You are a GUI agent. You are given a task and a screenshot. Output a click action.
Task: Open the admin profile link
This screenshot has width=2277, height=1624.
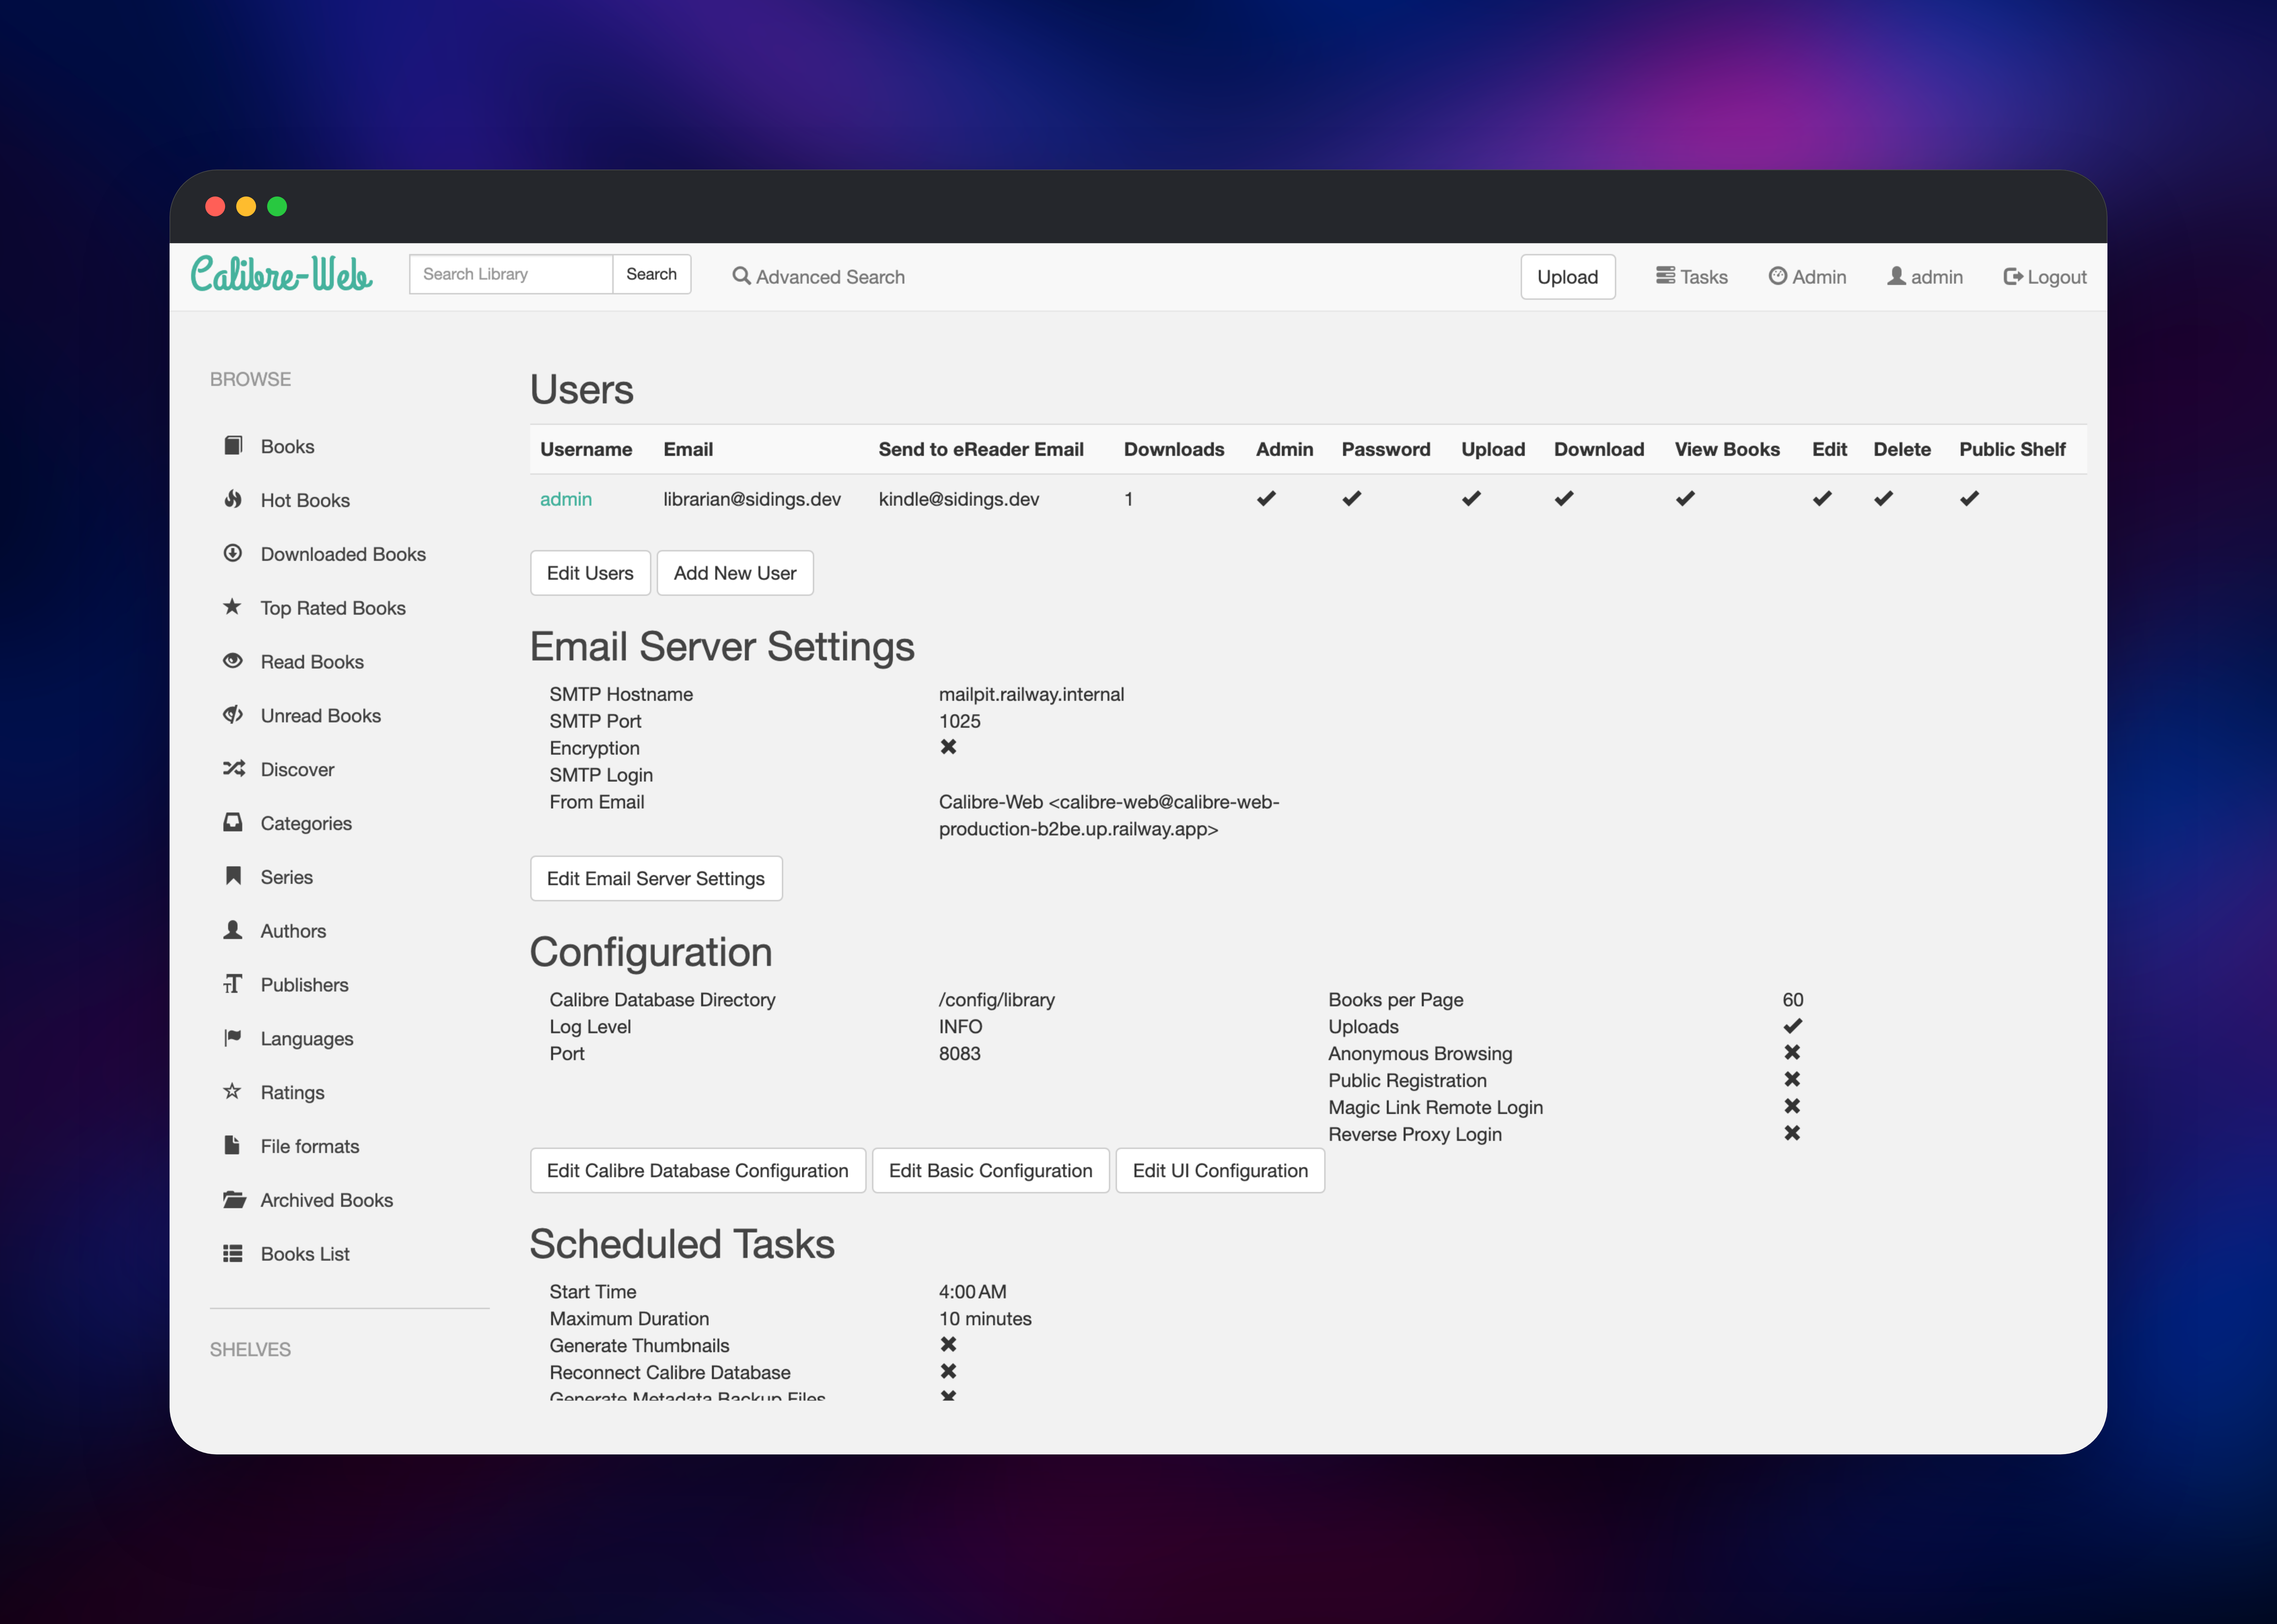pyautogui.click(x=1925, y=277)
